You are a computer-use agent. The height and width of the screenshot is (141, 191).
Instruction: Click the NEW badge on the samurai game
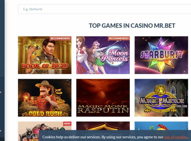[67, 124]
